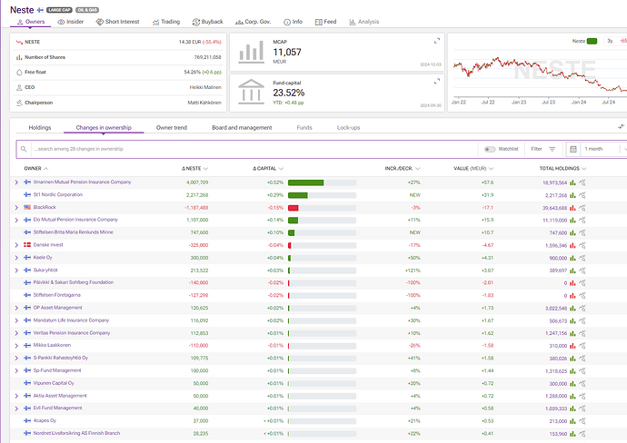Expand the MCAP card using its corner icon
The width and height of the screenshot is (627, 443).
click(x=437, y=42)
